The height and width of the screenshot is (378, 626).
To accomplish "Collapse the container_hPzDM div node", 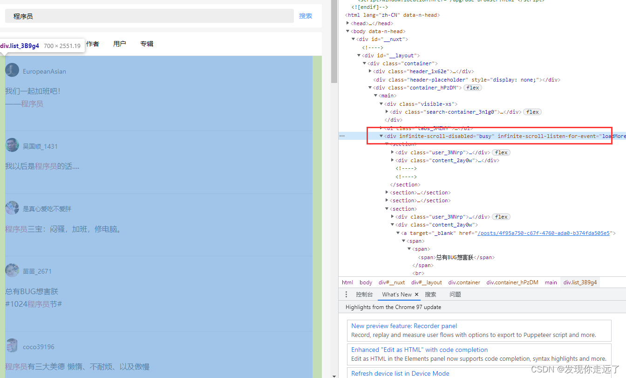I will [x=370, y=88].
